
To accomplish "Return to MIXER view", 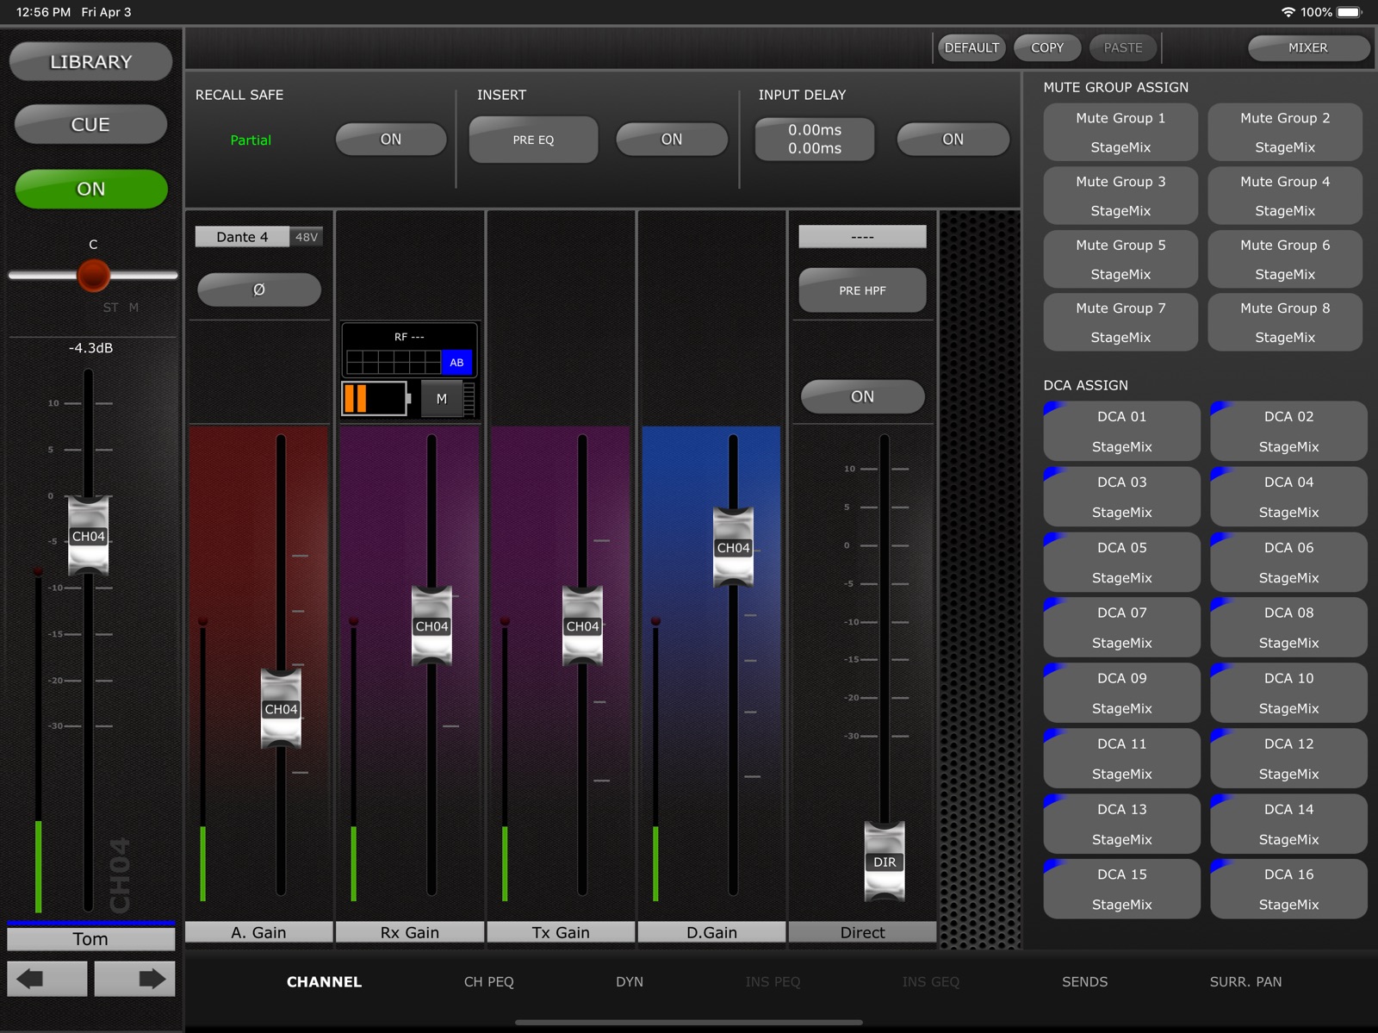I will [x=1308, y=47].
